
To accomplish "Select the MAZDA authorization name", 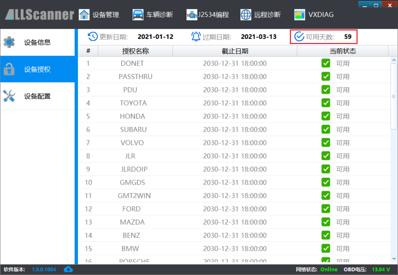I will coord(132,222).
